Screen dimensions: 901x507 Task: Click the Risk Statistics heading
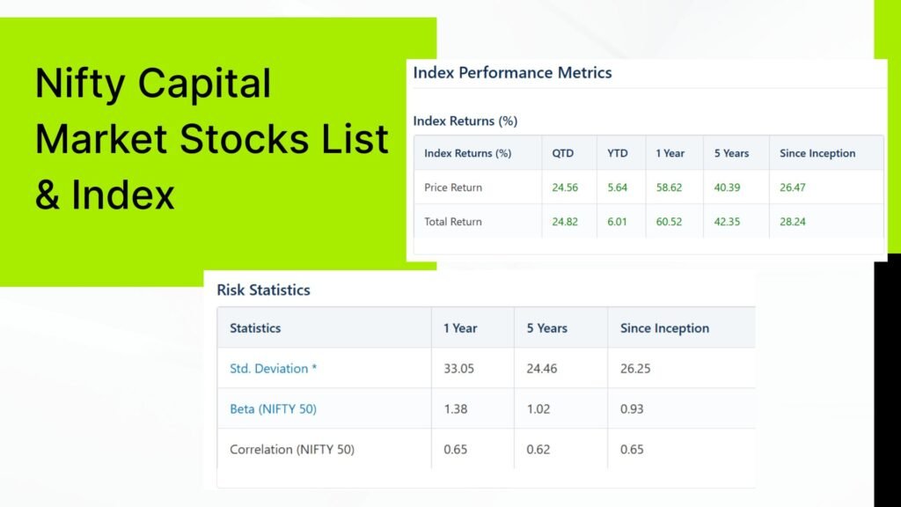point(263,290)
